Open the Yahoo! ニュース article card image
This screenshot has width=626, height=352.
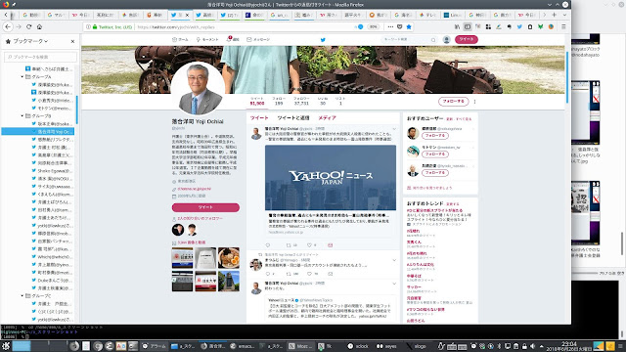coord(331,178)
